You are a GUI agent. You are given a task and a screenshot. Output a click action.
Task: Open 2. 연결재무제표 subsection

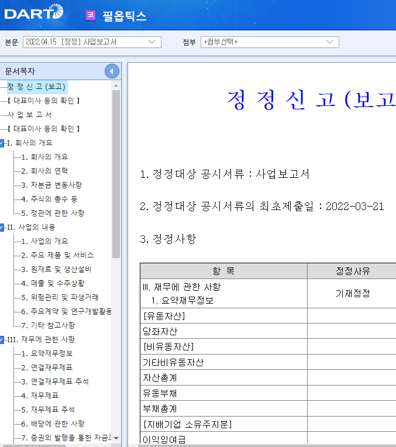(47, 367)
